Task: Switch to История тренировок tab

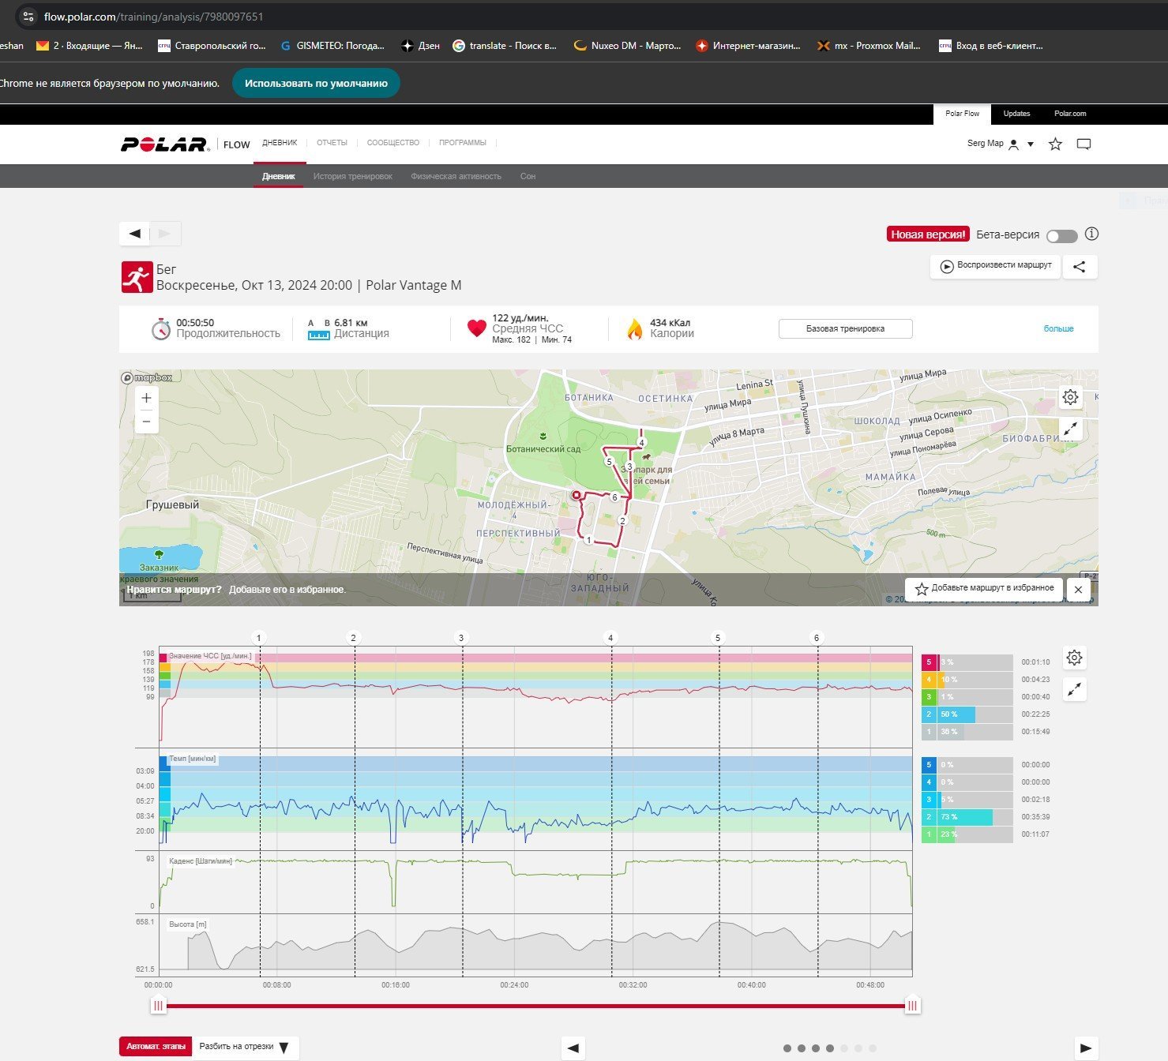Action: click(352, 176)
